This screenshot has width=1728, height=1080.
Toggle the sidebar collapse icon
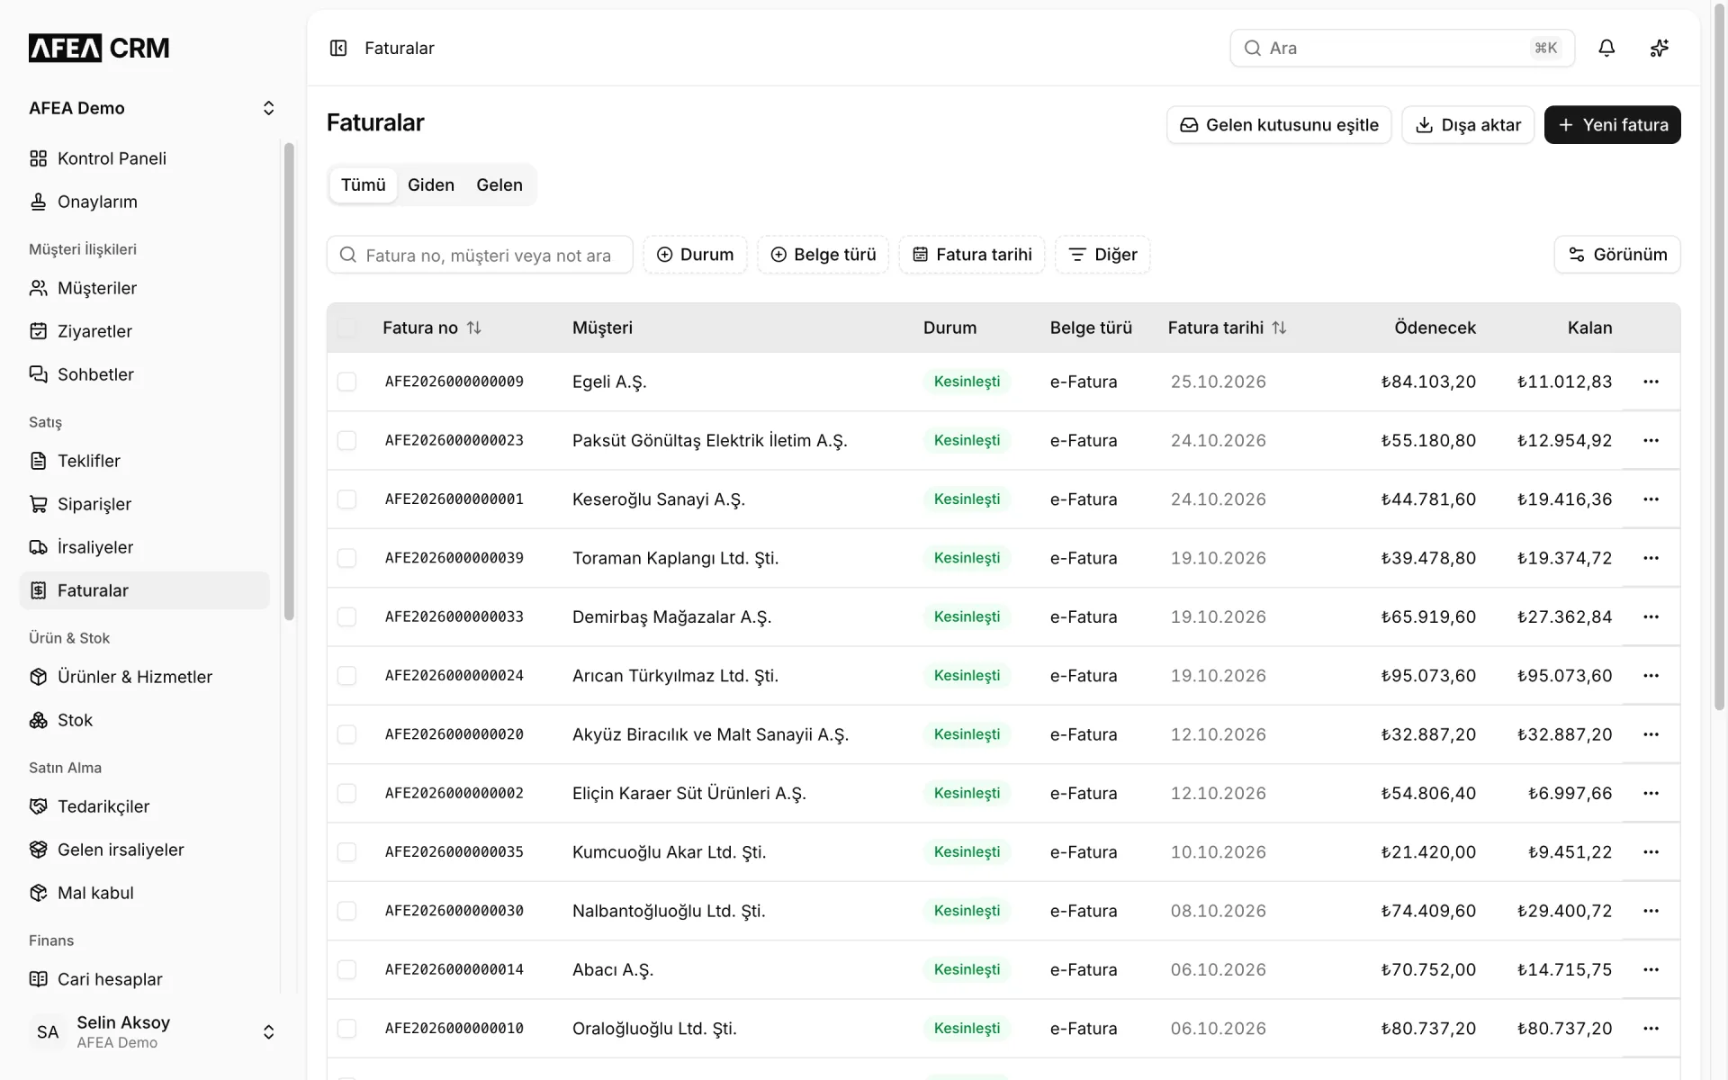click(338, 48)
